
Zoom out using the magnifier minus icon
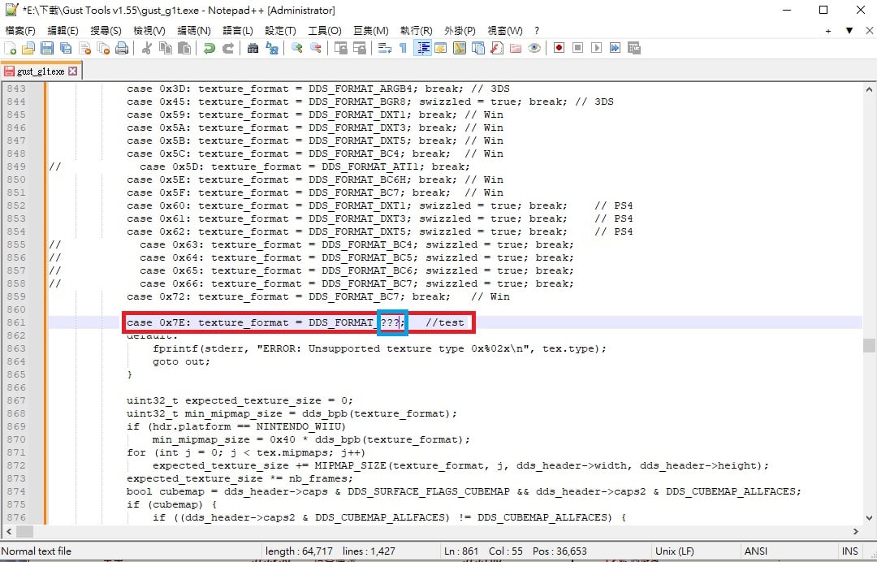point(316,48)
